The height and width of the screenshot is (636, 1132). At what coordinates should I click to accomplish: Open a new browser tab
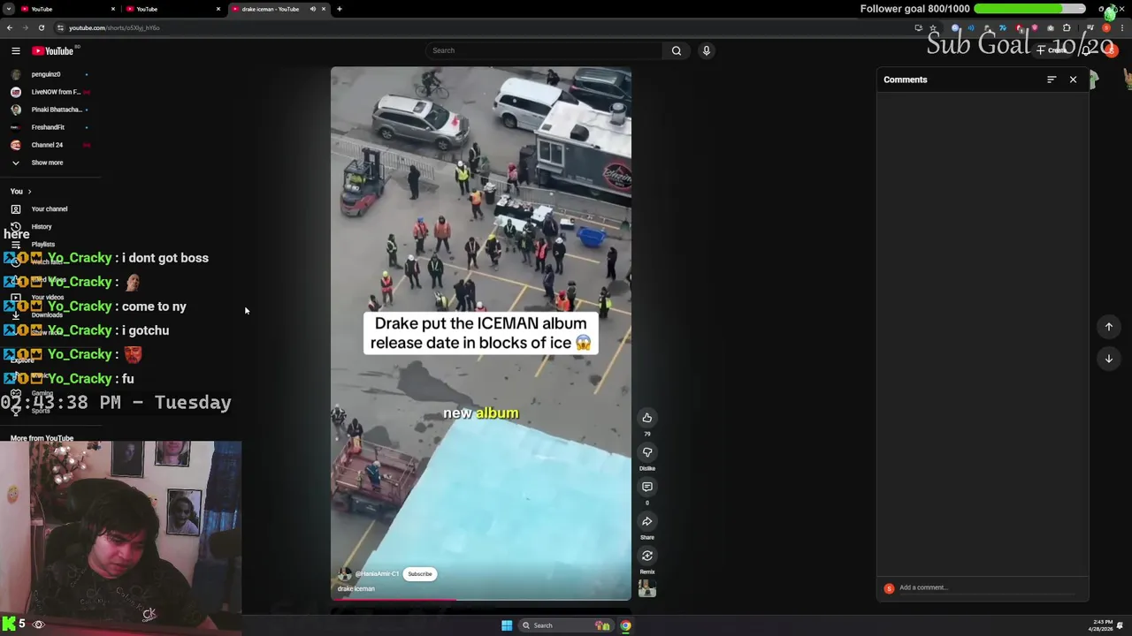340,9
